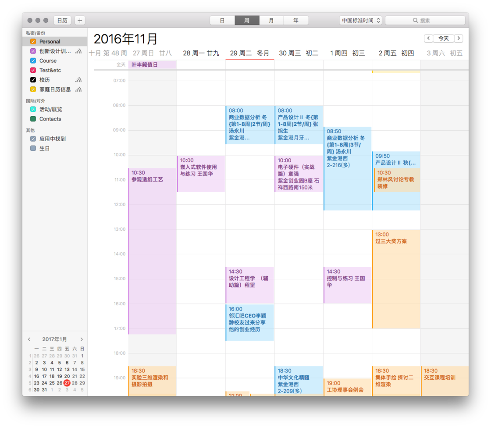Show sharing status of 创新设计训 calendar
This screenshot has height=428, width=491.
click(x=78, y=51)
